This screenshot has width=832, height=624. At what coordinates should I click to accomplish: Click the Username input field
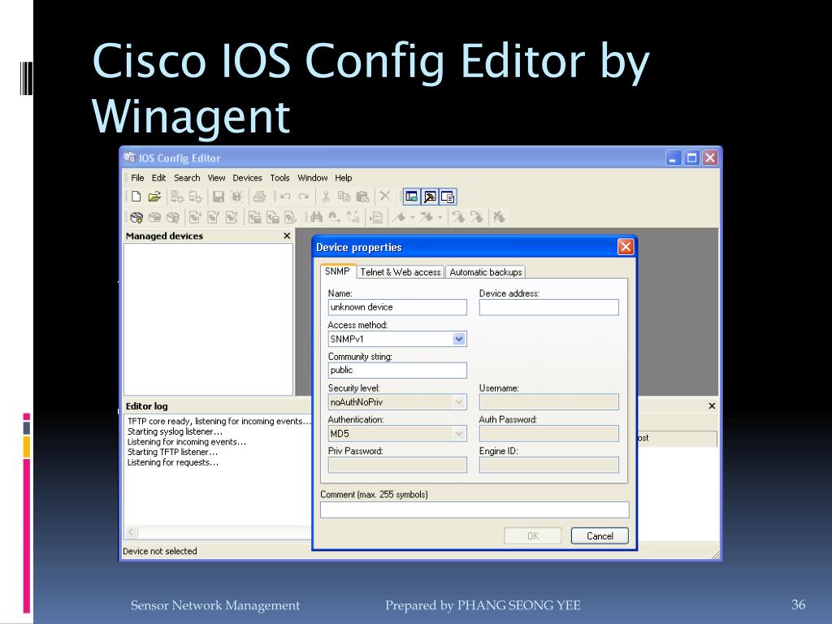coord(548,402)
